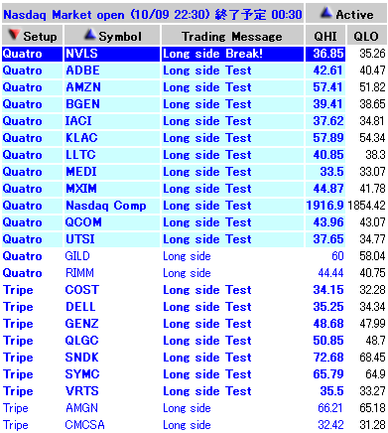Click the RIMM symbol entry
Viewport: 388px width, 433px height.
click(79, 273)
